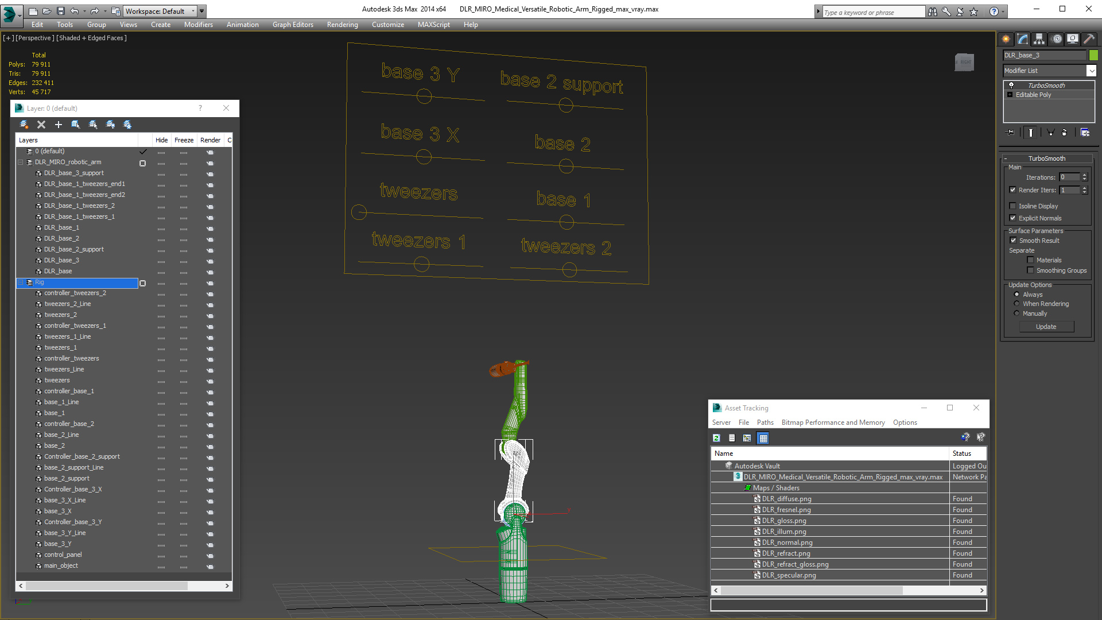Click the Undo arrow icon
Viewport: 1102px width, 620px height.
75,11
